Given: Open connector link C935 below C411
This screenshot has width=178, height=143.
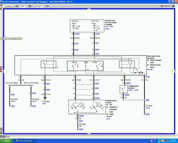Looking at the screenshot, I should [97, 50].
